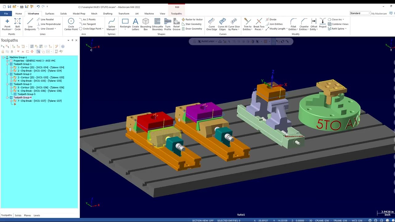Select the Chamfer Entities tool
This screenshot has height=222, width=395.
coord(304,24)
